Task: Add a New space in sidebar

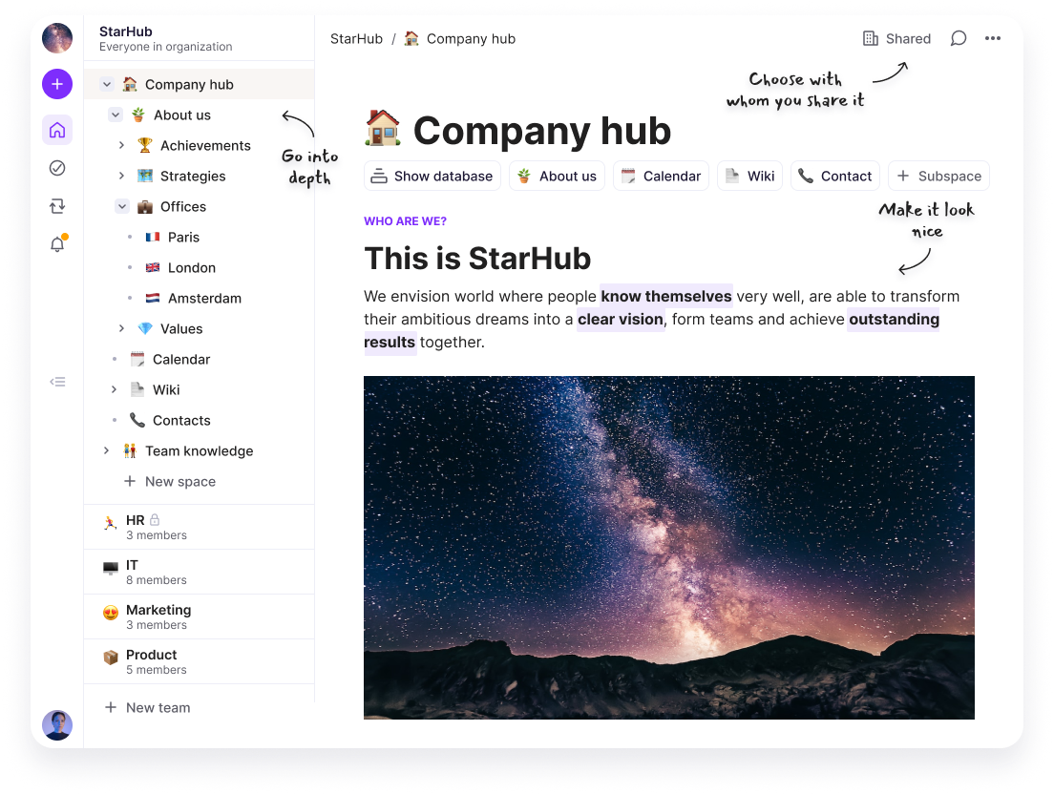Action: (x=170, y=481)
